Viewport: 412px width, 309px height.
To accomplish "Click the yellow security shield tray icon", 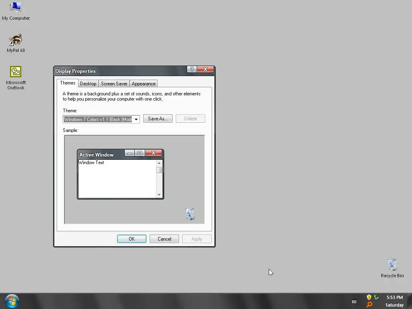I will coord(369,297).
